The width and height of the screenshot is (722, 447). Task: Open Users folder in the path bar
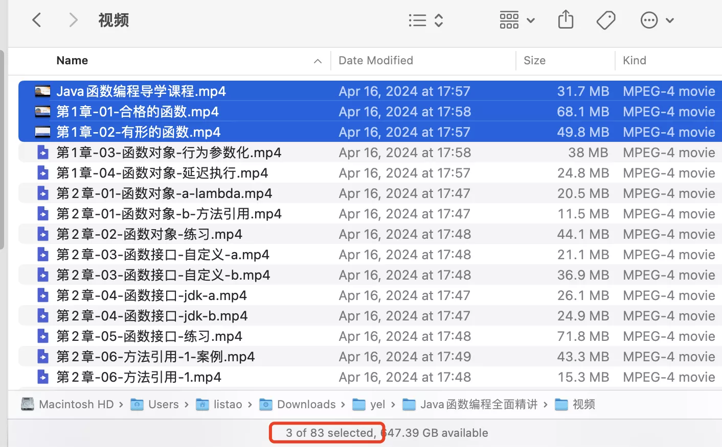[x=155, y=405]
